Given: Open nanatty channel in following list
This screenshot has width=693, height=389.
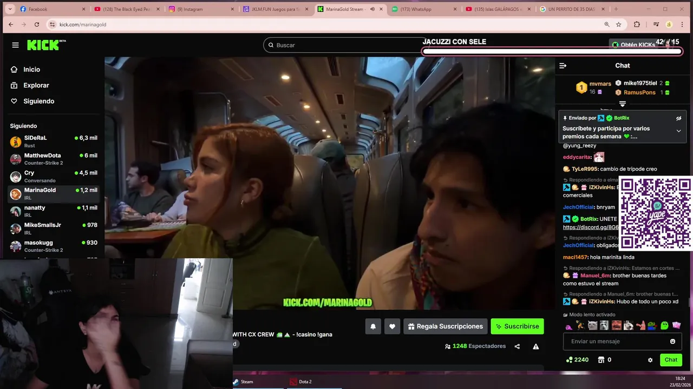Looking at the screenshot, I should click(53, 211).
